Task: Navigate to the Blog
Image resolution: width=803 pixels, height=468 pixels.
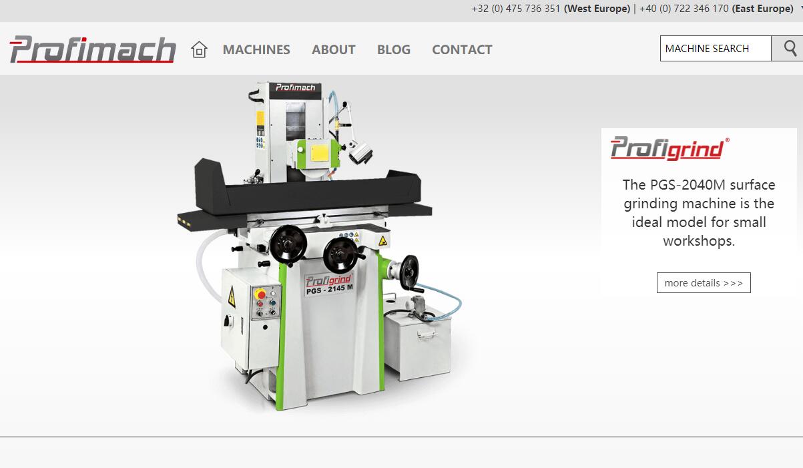Action: [x=394, y=49]
